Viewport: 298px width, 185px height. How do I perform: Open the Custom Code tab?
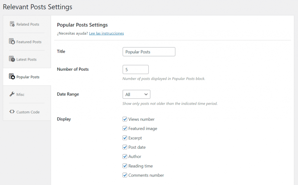(27, 112)
